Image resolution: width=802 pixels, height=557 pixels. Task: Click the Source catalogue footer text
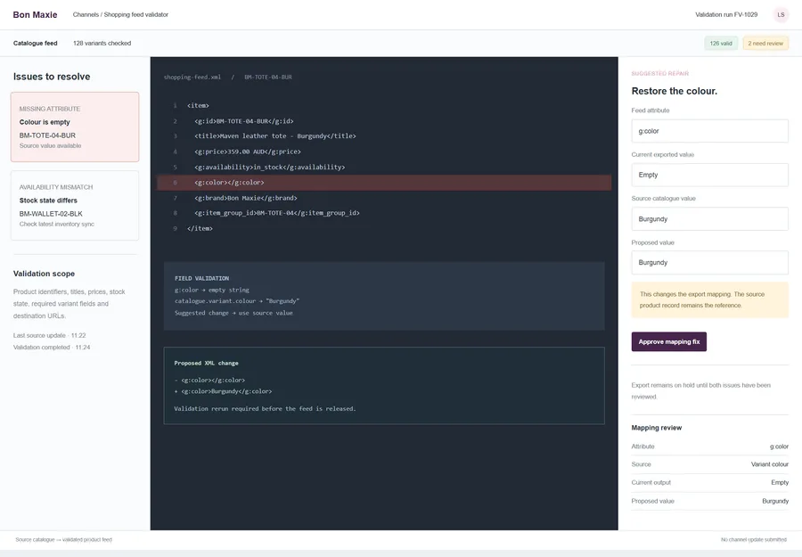(x=63, y=539)
